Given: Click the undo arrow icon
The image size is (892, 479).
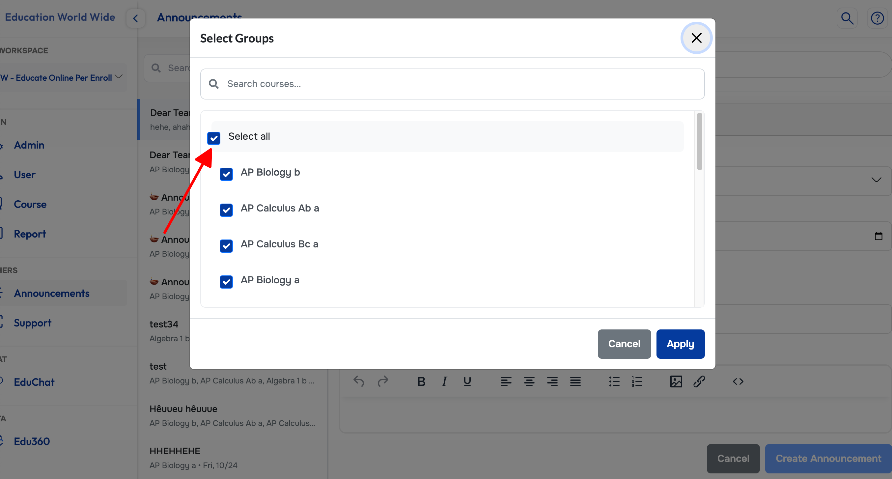Looking at the screenshot, I should [x=359, y=381].
